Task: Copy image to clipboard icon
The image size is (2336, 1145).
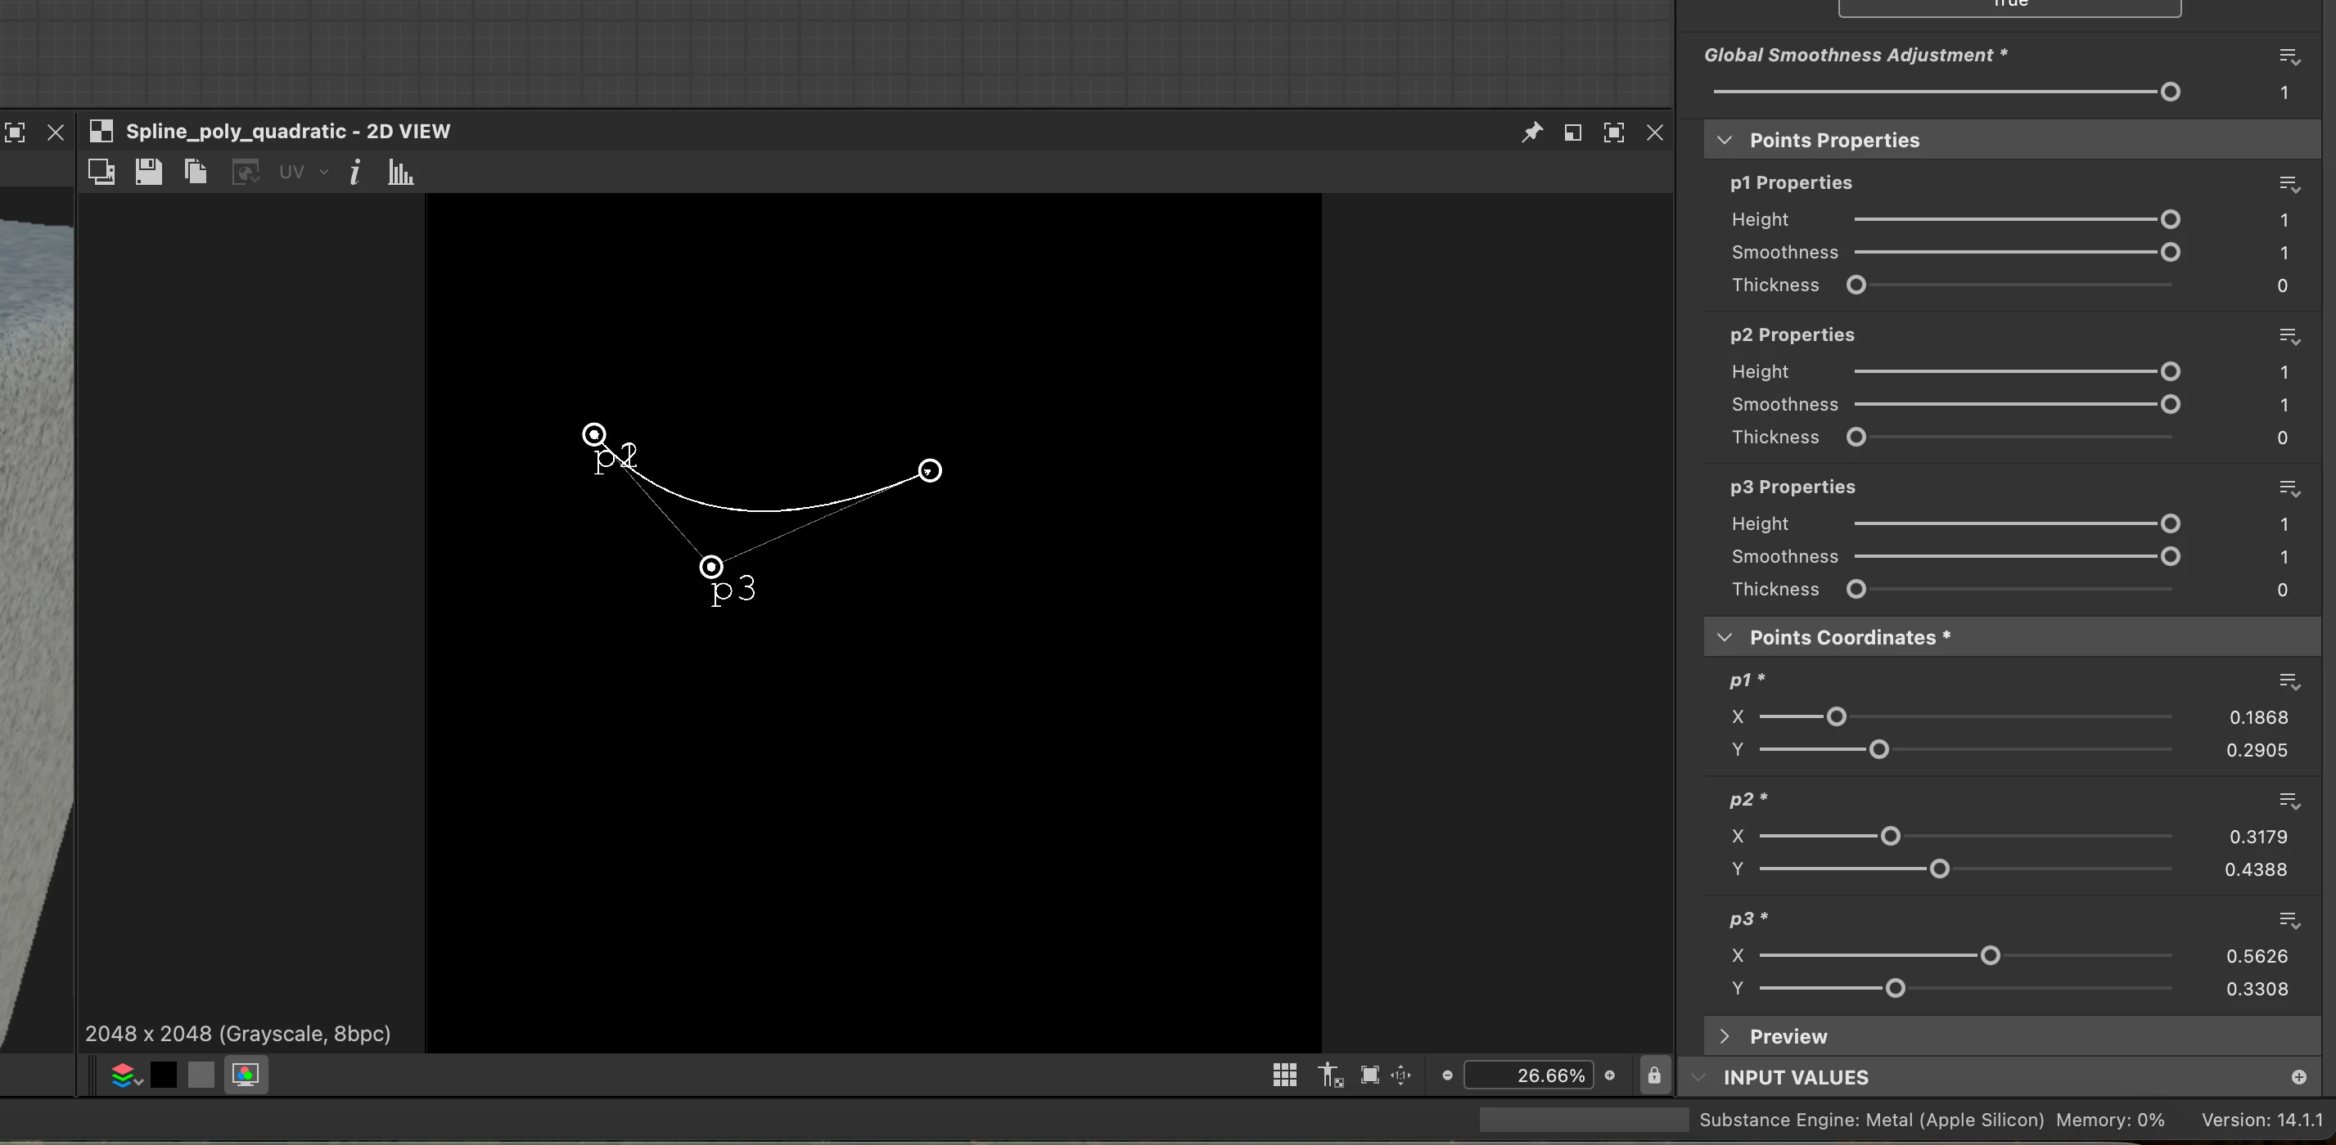Action: 196,172
